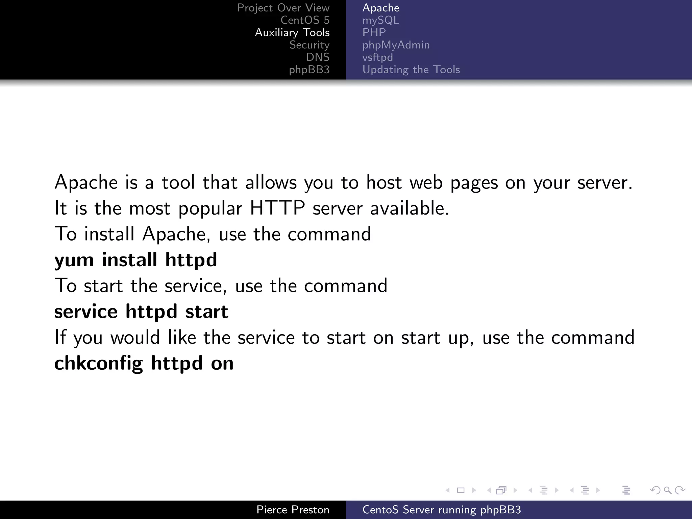
Task: Click the search magnifier icon
Action: 668,490
